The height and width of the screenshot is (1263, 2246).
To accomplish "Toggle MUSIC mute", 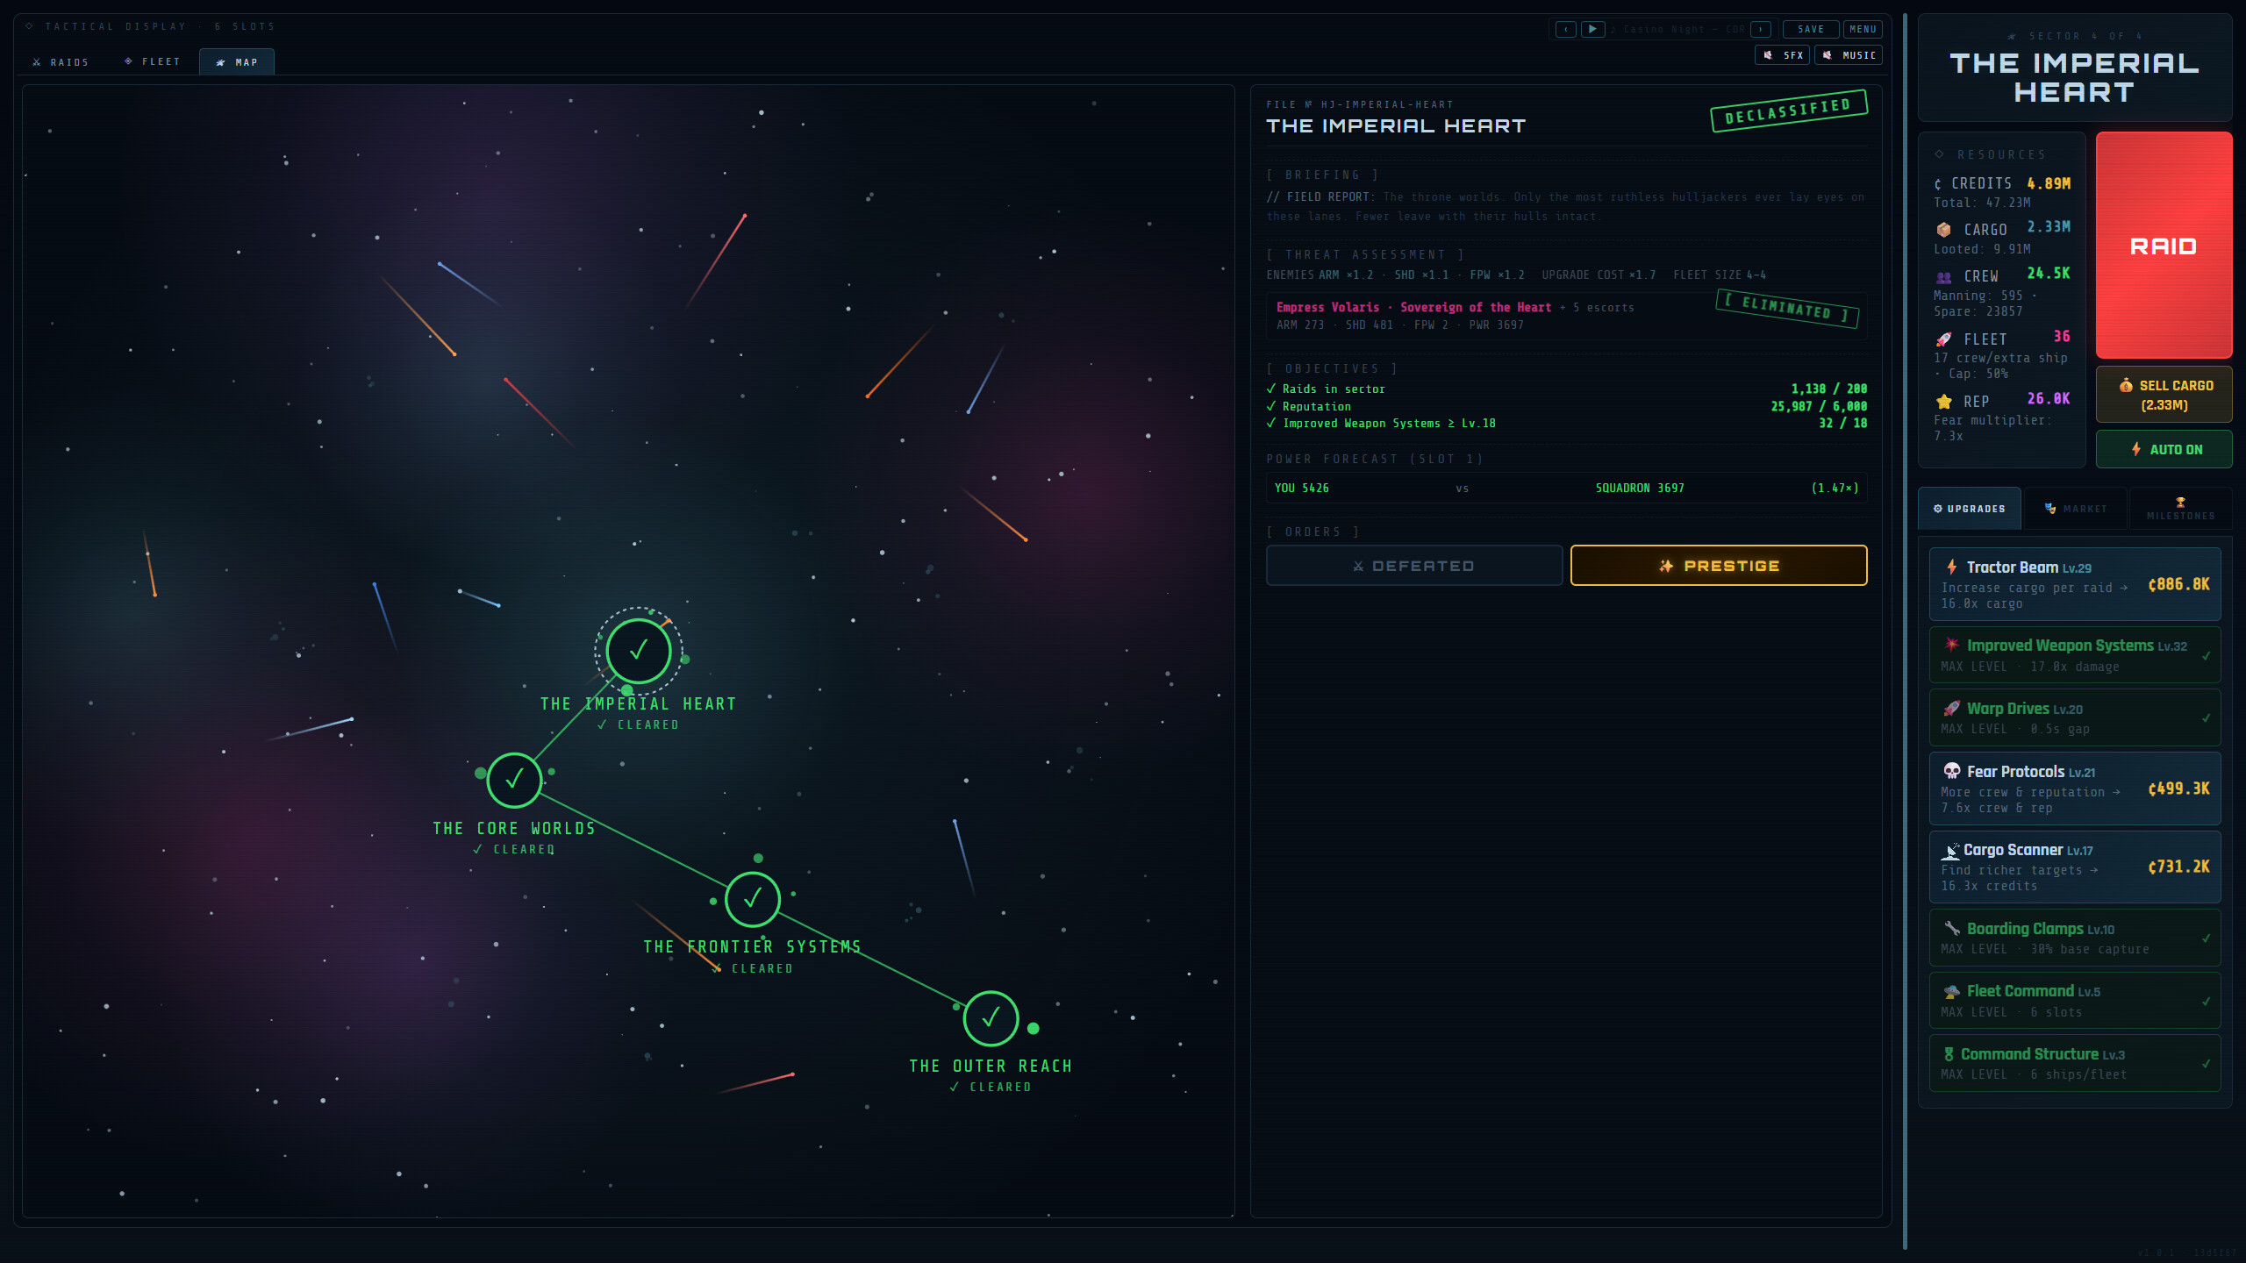I will point(1849,55).
